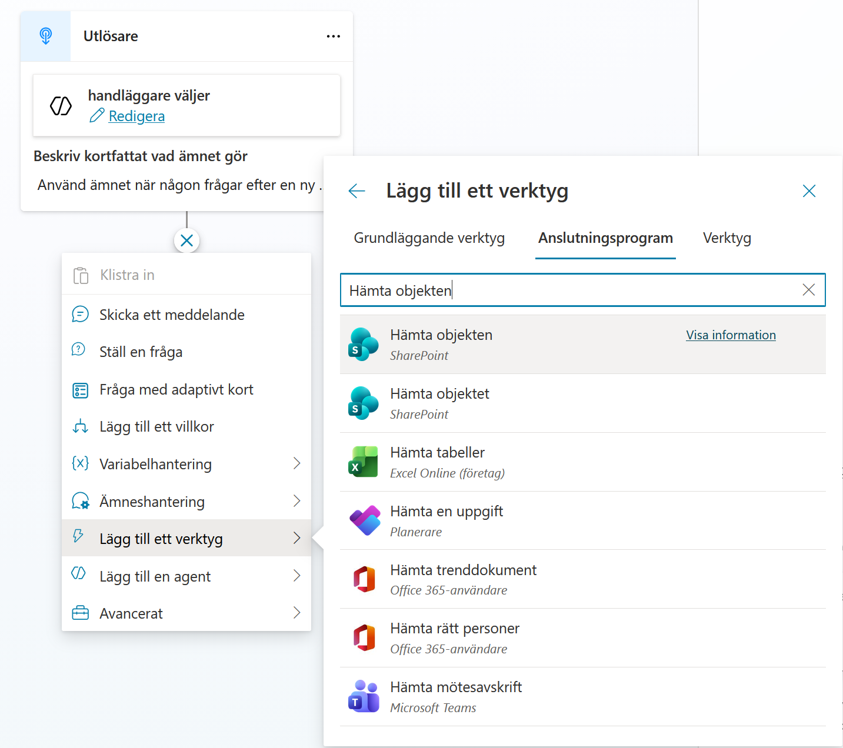Select the Klistra in menu entry
The image size is (843, 748).
(186, 275)
